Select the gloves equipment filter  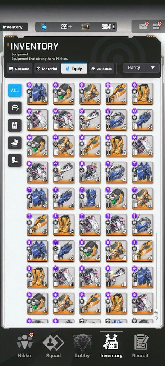pyautogui.click(x=15, y=143)
